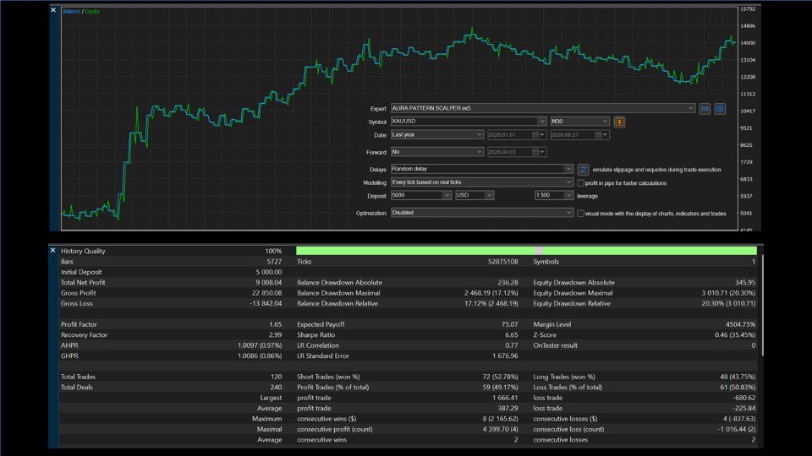Open end date calendar picker
The height and width of the screenshot is (456, 812).
point(601,135)
